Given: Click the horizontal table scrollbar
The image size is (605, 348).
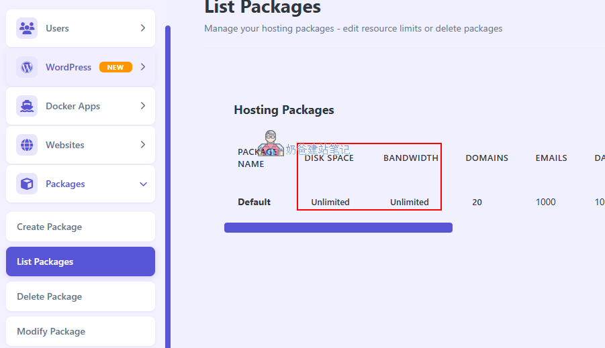Looking at the screenshot, I should point(338,228).
